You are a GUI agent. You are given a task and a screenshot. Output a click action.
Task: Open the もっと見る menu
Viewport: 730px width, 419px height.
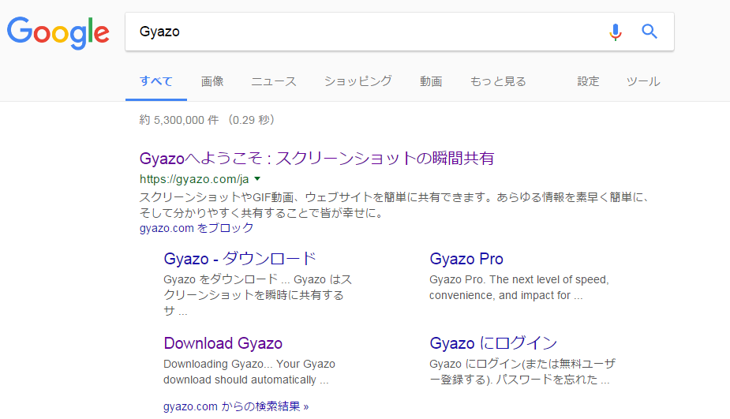(498, 81)
